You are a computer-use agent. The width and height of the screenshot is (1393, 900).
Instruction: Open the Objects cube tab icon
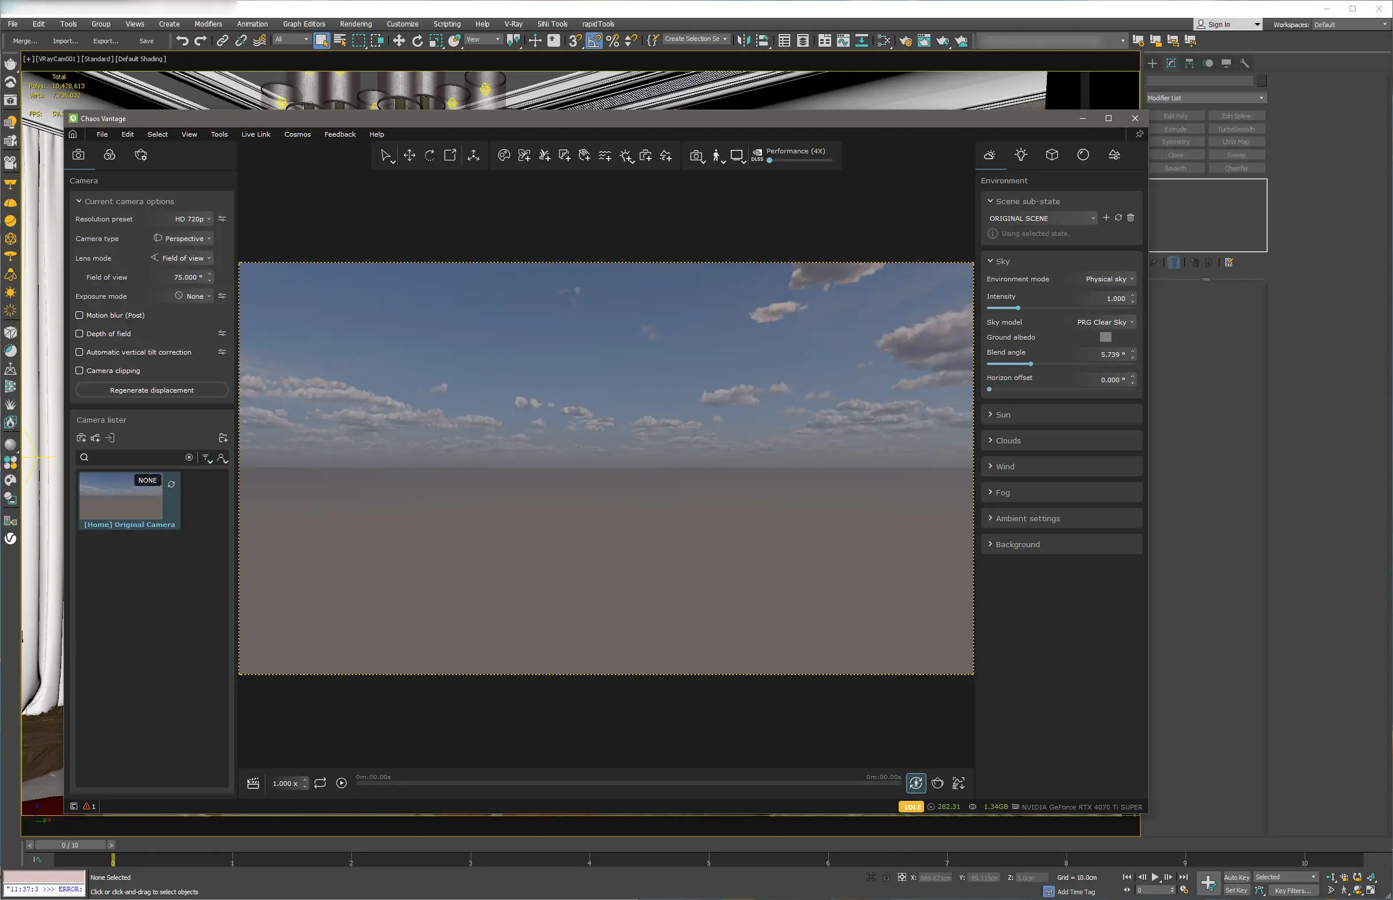tap(1052, 155)
